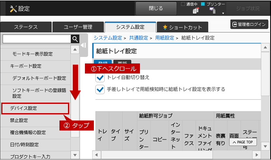
Task: Select キーボード設定 in sidebar
Action: [36, 66]
